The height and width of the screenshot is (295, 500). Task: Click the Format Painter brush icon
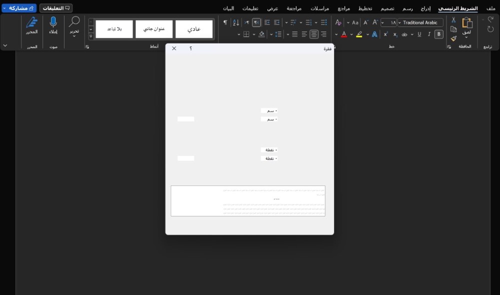[453, 38]
